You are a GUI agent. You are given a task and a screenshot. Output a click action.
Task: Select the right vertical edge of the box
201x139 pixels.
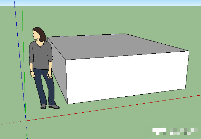click(x=187, y=70)
